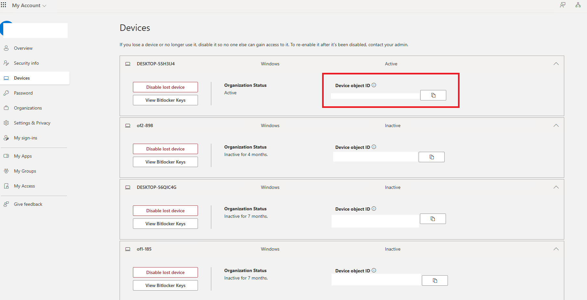This screenshot has height=300, width=587.
Task: Click the laptop icon for DESKTOP-56QIC4G
Action: pyautogui.click(x=128, y=187)
